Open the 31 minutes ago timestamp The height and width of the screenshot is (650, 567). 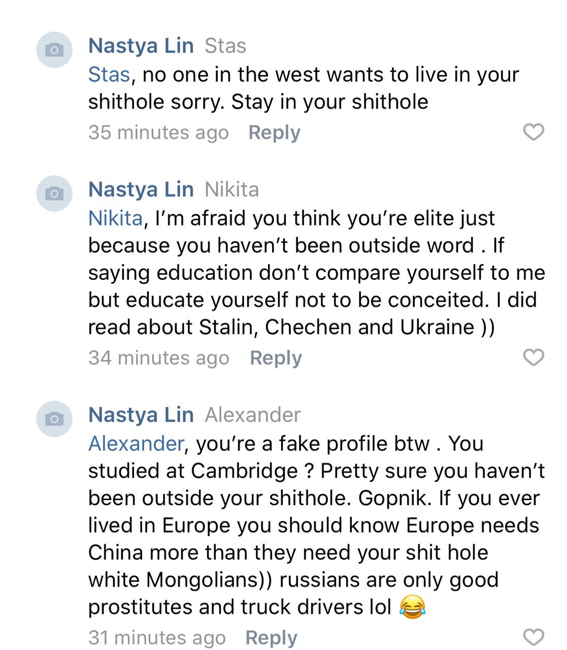(157, 637)
